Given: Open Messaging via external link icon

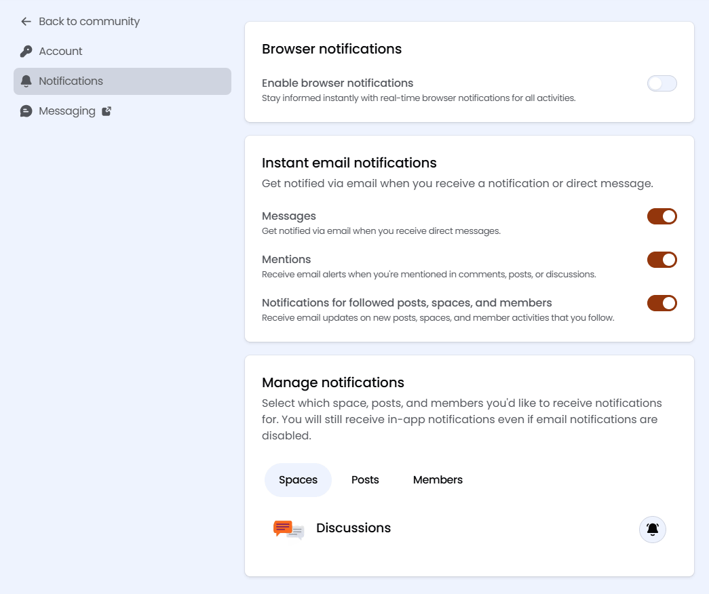Looking at the screenshot, I should [x=107, y=111].
